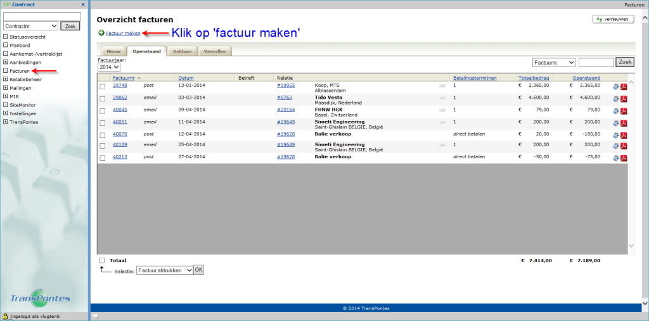The width and height of the screenshot is (649, 321).
Task: Open the Factuurjaar 2014 dropdown
Action: (108, 66)
